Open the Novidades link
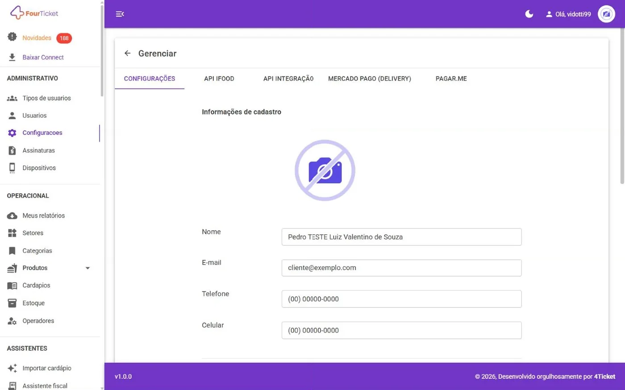This screenshot has width=625, height=390. pyautogui.click(x=37, y=38)
